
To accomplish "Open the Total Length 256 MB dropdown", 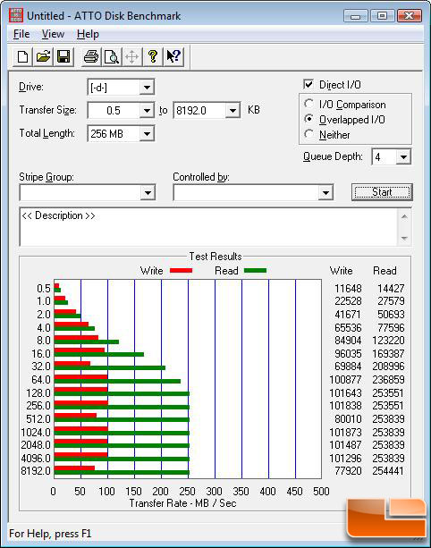I will 147,134.
